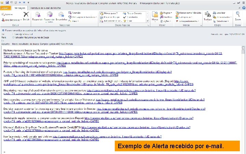Click the OneNote button

(x=166, y=17)
